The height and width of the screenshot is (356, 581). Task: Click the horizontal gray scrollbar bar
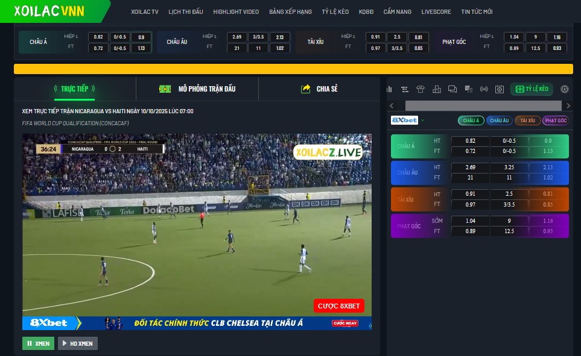477,105
